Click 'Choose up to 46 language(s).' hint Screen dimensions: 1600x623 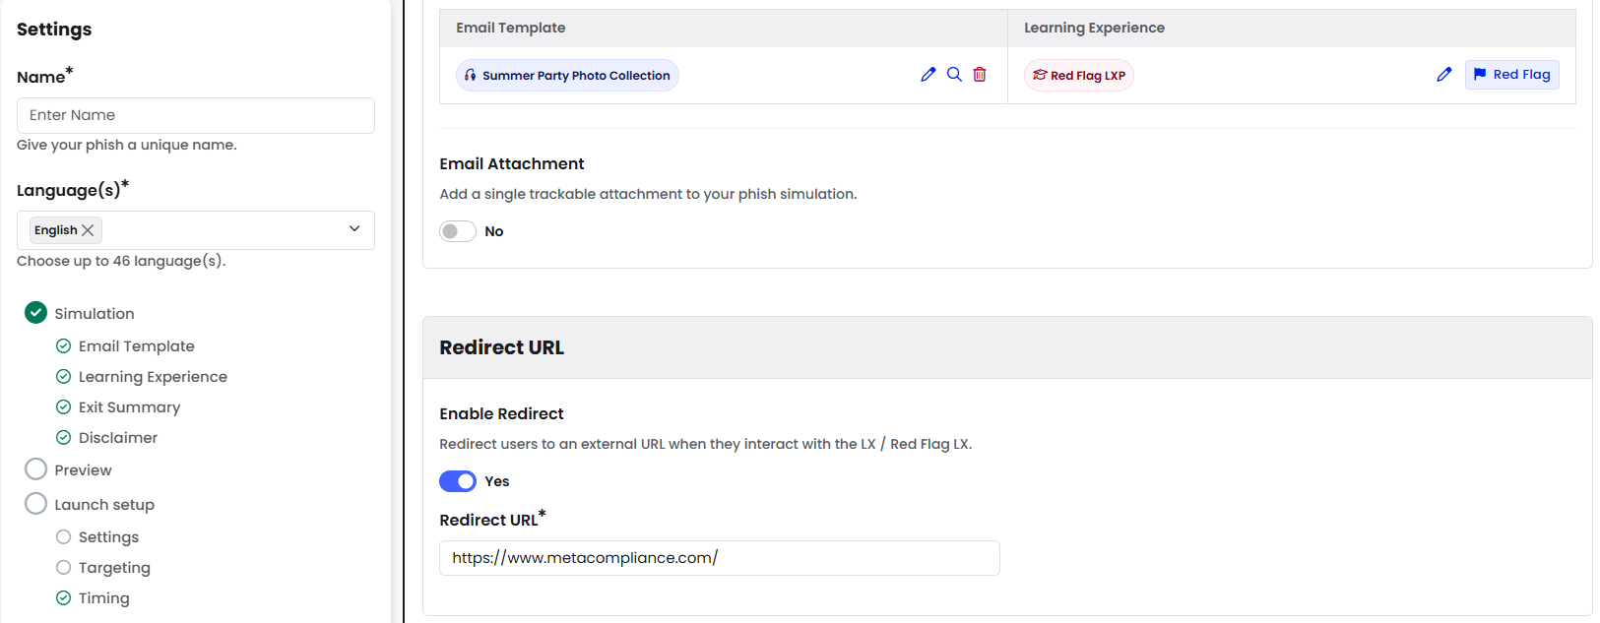coord(121,261)
